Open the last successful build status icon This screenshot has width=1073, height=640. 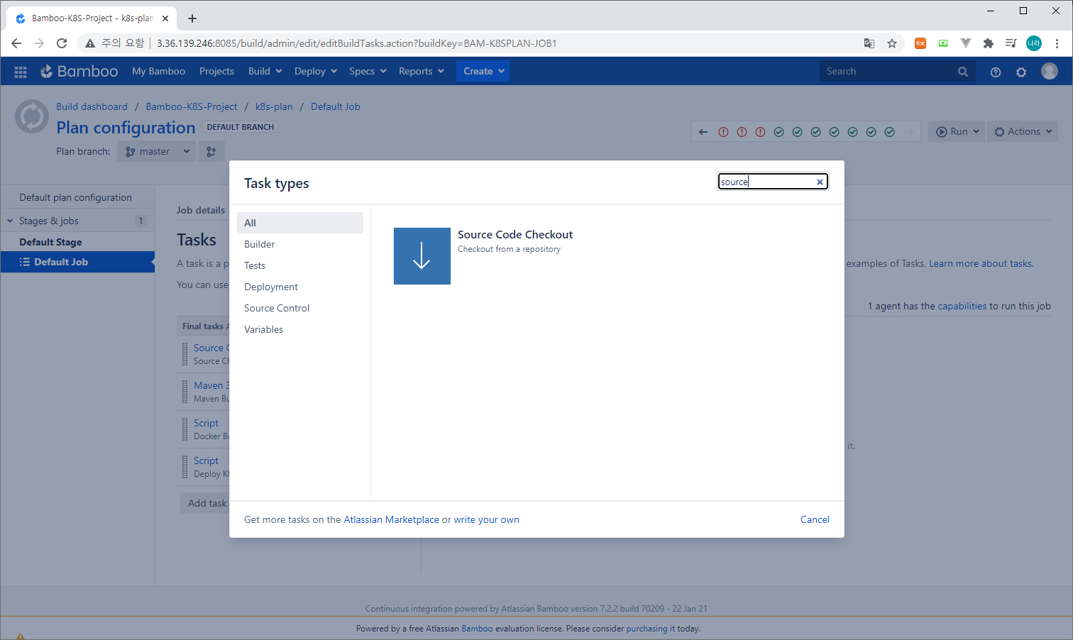[890, 132]
